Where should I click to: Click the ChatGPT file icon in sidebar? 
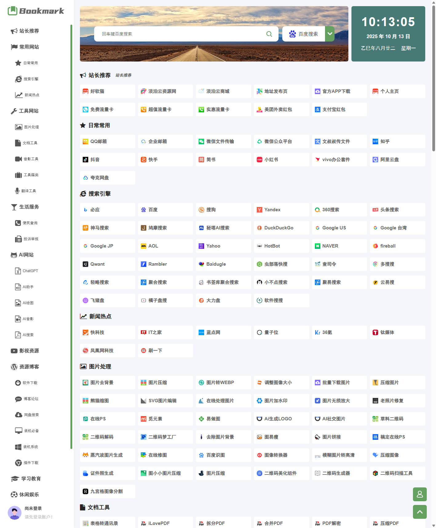point(18,271)
